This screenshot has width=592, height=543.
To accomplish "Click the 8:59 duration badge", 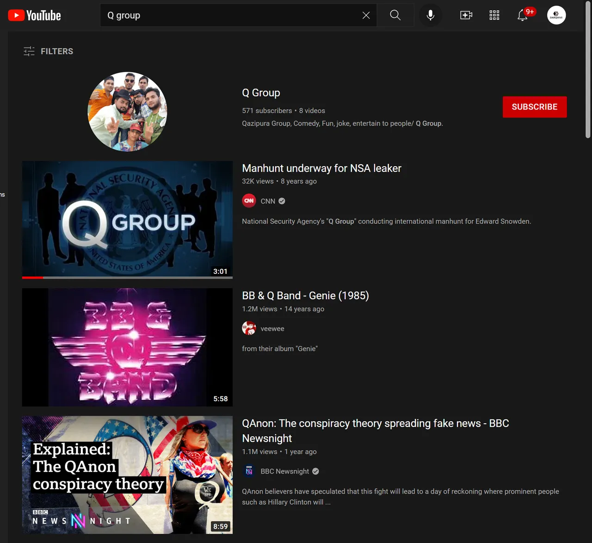I will [220, 526].
